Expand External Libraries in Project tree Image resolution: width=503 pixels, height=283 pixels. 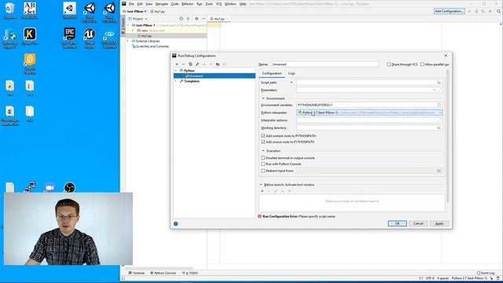(x=128, y=41)
